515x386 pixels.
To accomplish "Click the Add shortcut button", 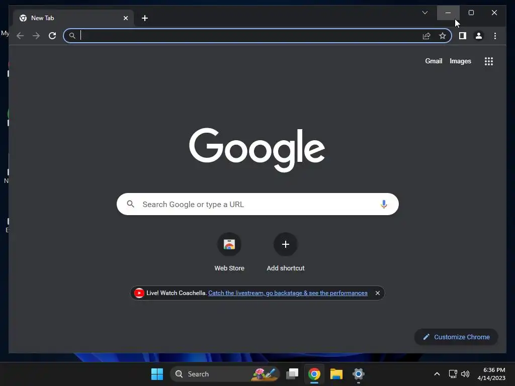I will (x=286, y=252).
